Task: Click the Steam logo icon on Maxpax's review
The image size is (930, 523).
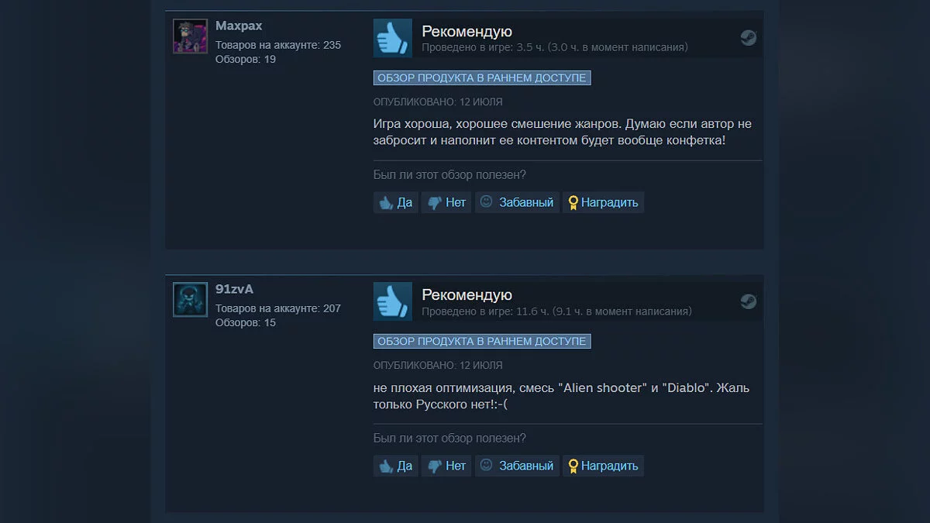Action: (748, 38)
